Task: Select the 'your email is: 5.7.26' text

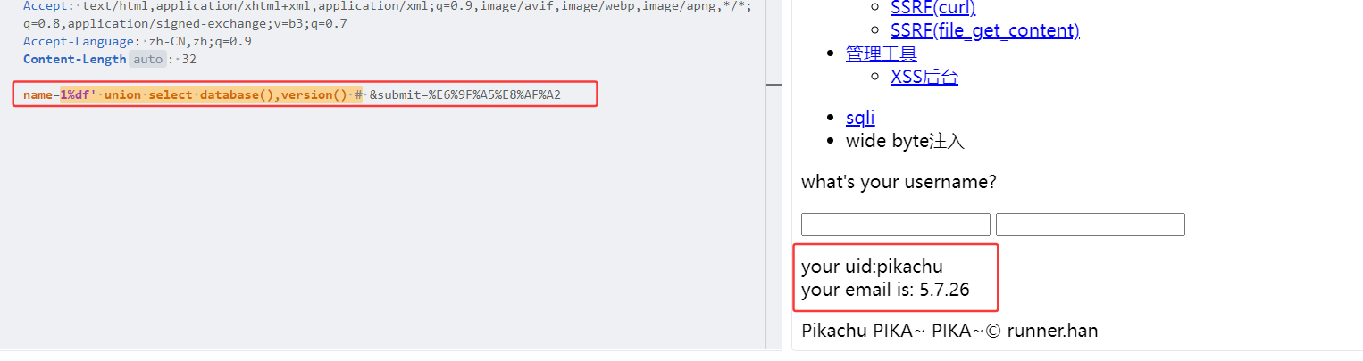Action: pyautogui.click(x=885, y=290)
